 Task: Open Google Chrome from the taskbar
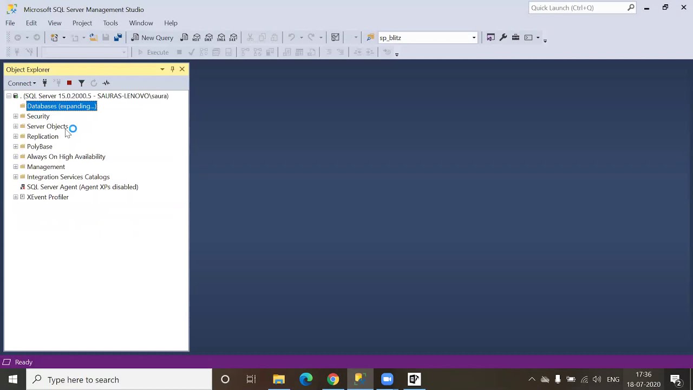point(333,380)
